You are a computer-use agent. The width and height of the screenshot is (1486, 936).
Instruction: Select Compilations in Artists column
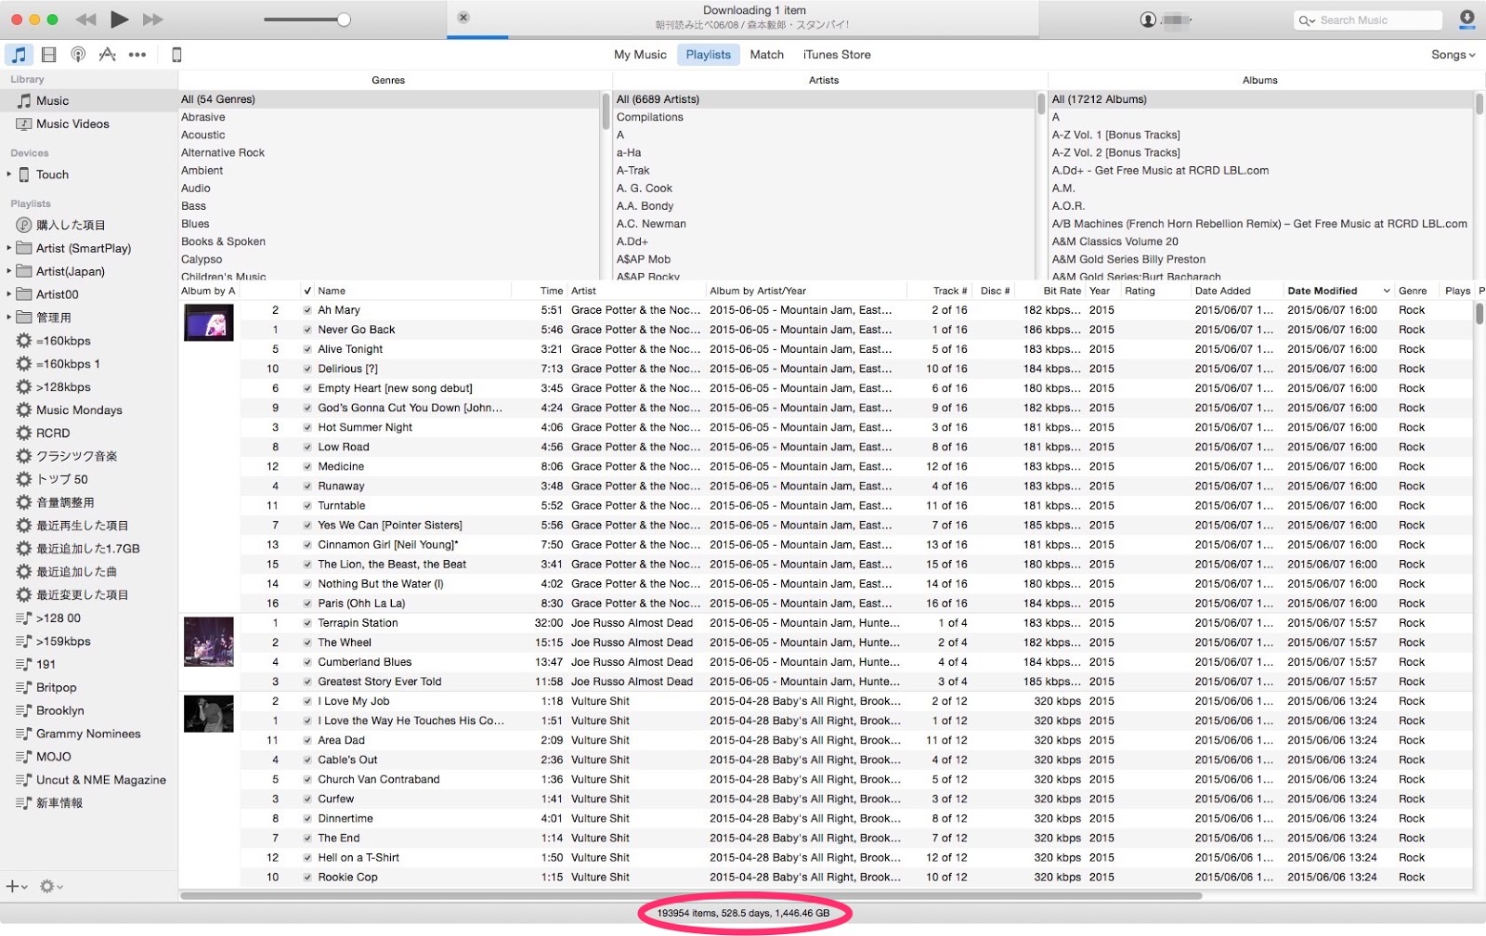point(650,117)
